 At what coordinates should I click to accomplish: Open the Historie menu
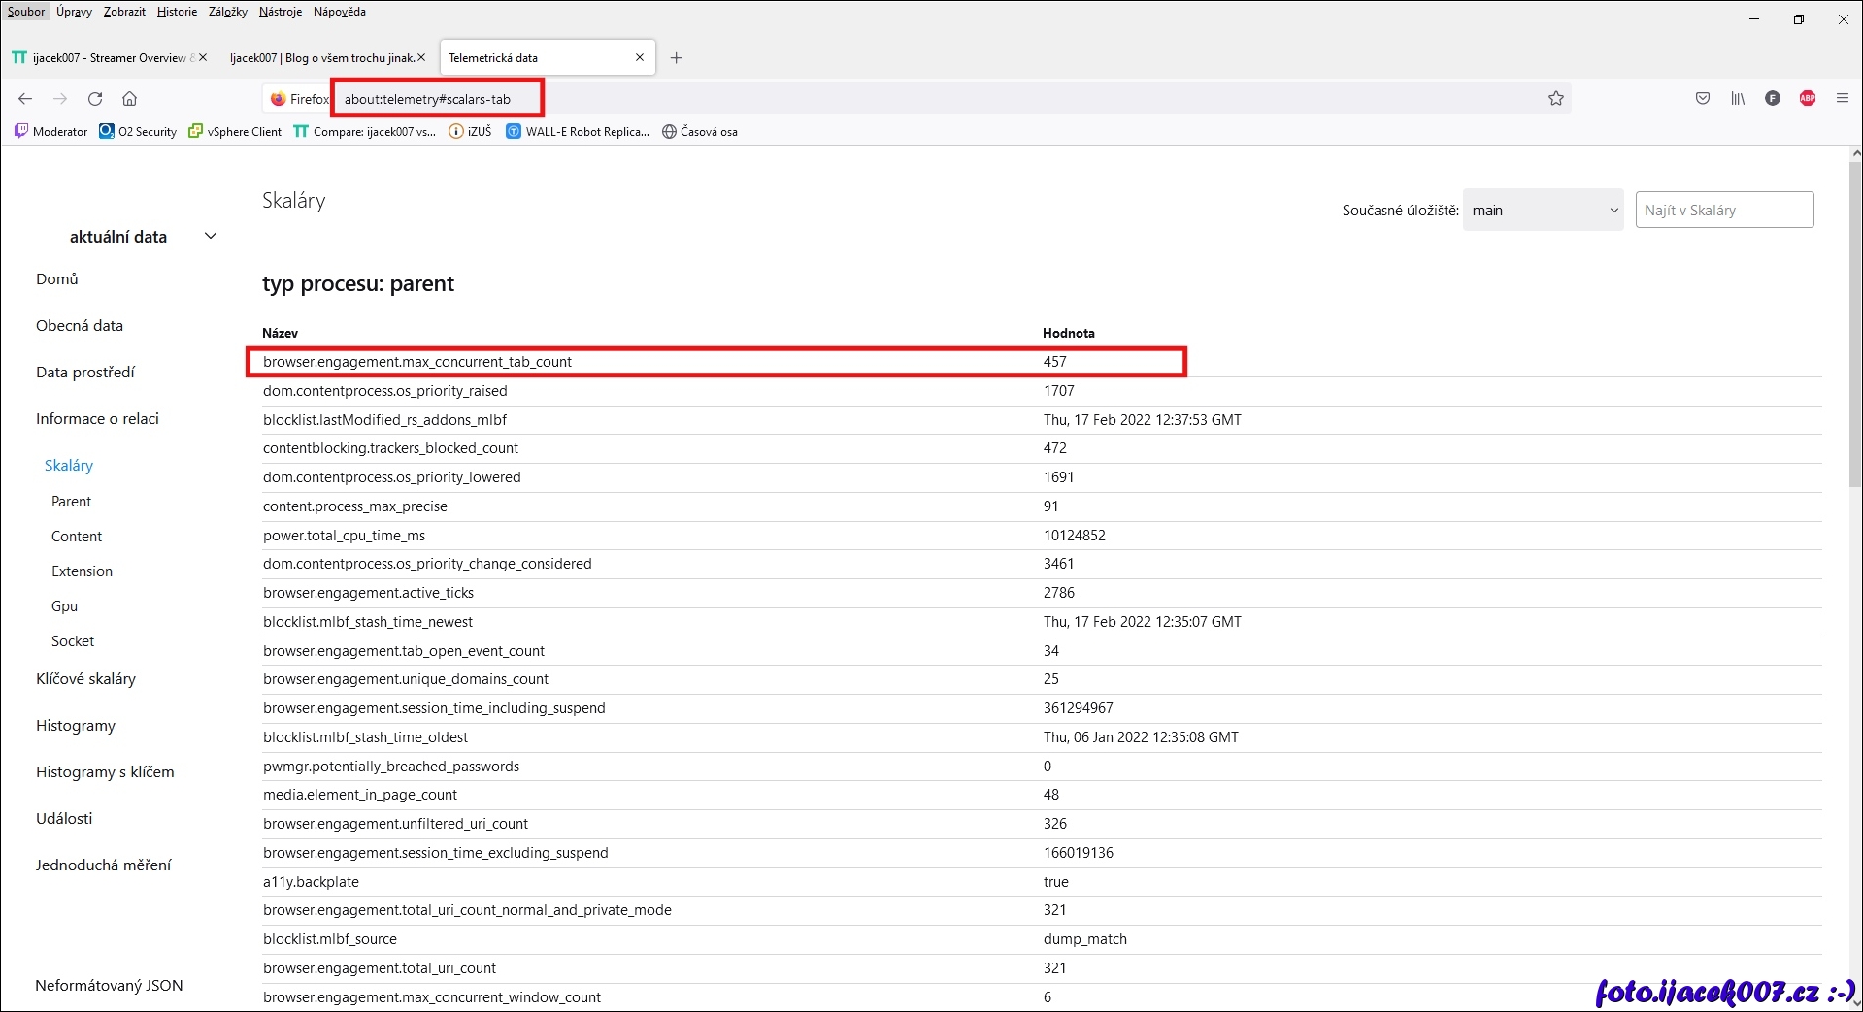pos(177,12)
